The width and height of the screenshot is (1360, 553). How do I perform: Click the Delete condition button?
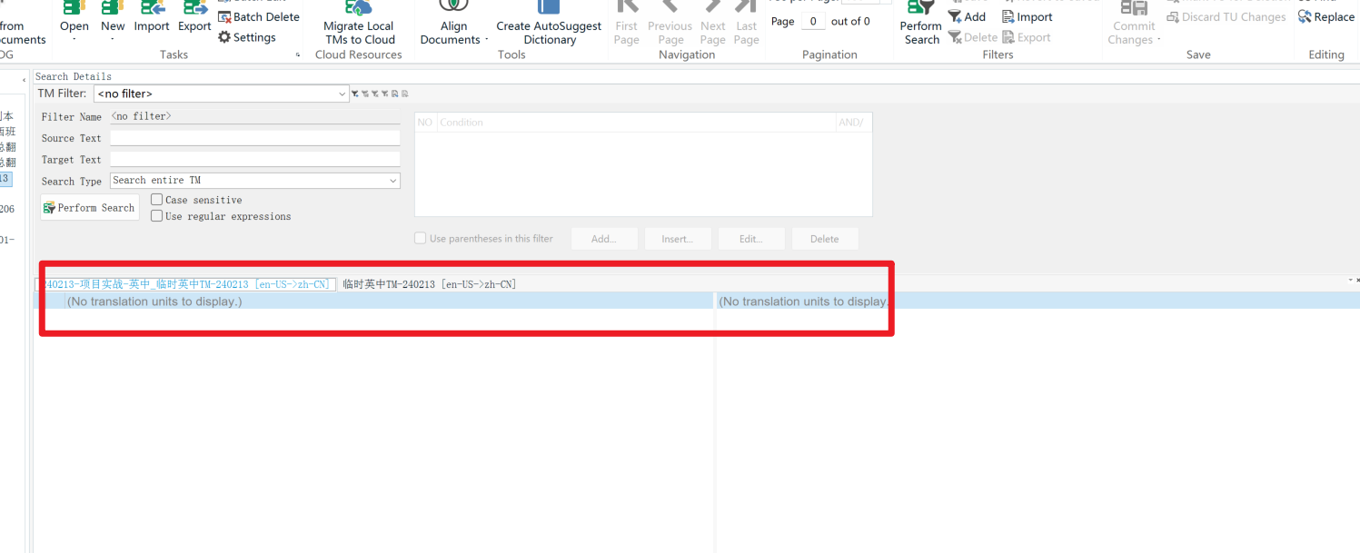click(x=825, y=239)
